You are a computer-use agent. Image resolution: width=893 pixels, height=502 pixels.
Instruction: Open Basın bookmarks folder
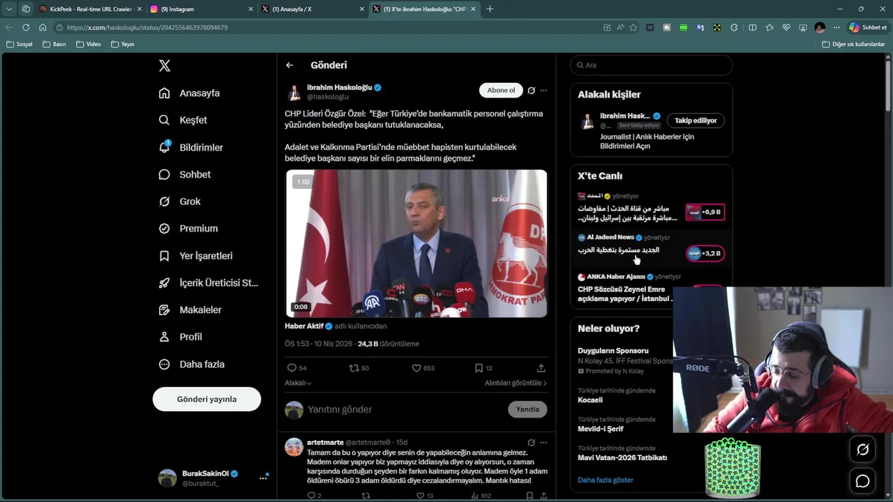click(x=54, y=44)
